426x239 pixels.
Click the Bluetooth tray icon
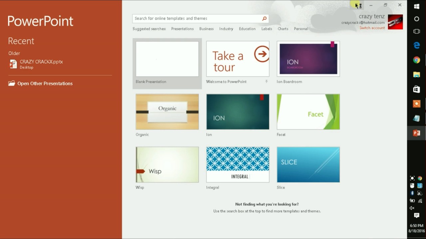tap(412, 193)
